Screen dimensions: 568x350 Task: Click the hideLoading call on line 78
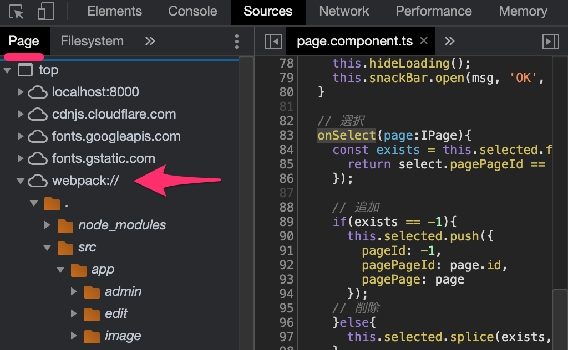point(409,63)
